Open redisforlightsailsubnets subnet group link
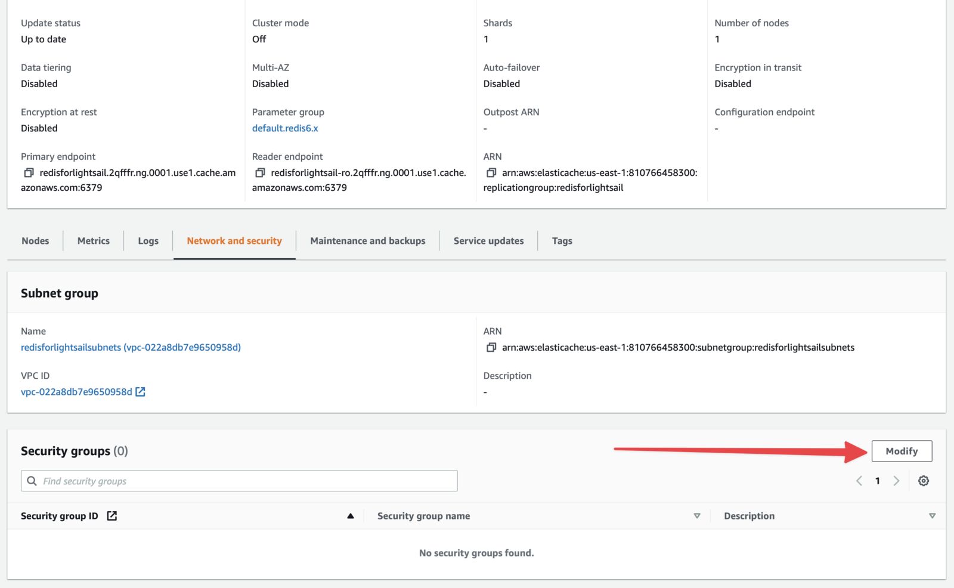Screen dimensions: 954x588 point(131,348)
